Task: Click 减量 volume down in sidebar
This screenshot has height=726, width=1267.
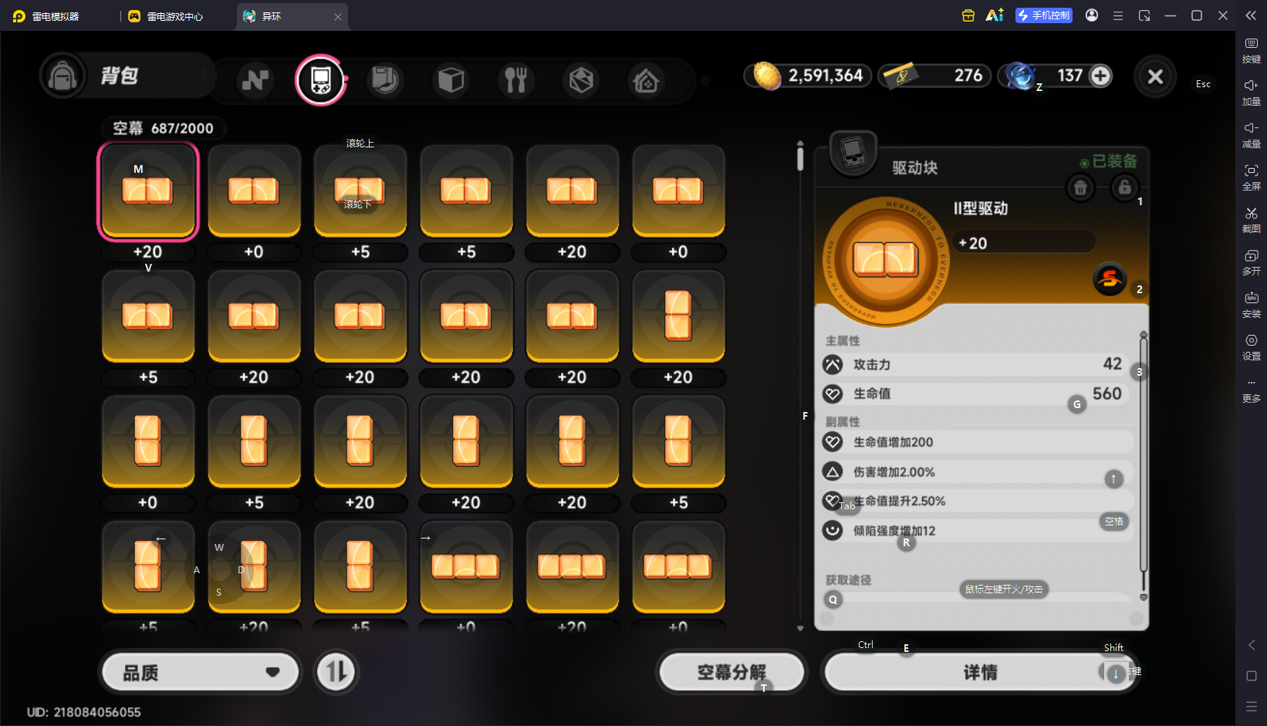Action: click(x=1251, y=135)
